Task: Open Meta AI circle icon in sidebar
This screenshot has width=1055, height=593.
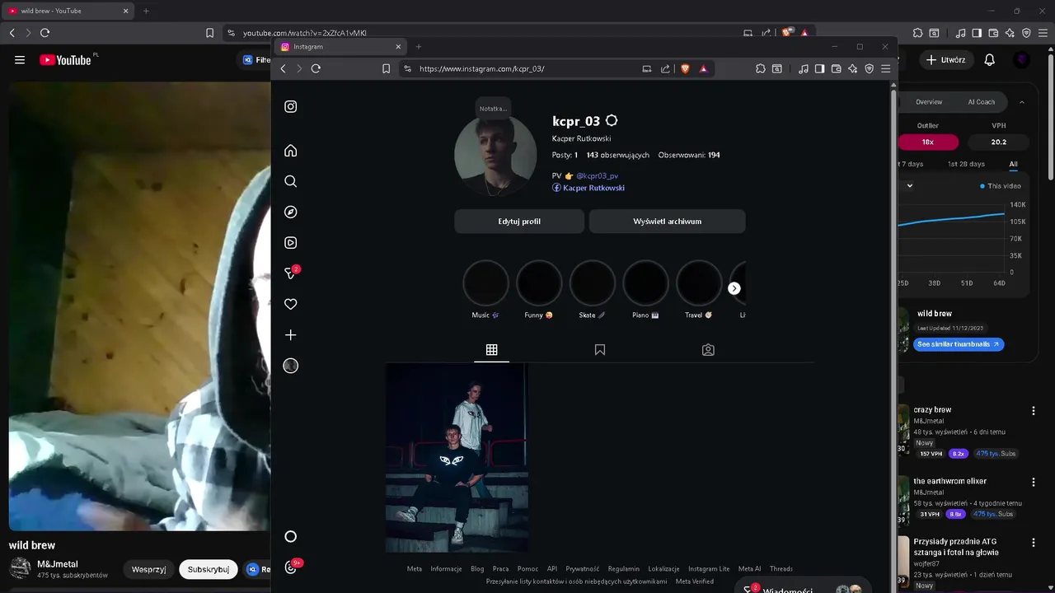Action: 290,537
